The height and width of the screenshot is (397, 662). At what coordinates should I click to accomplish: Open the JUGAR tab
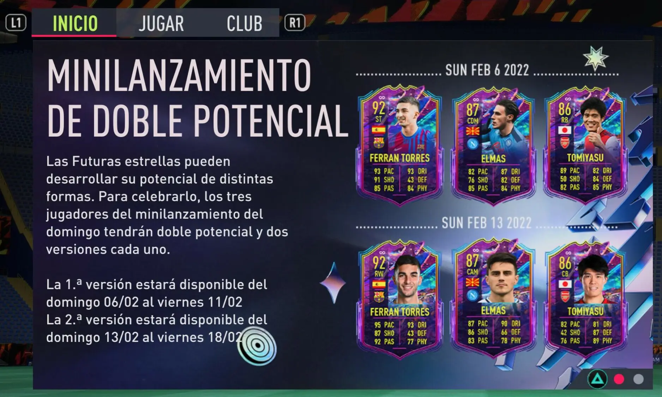pos(161,24)
